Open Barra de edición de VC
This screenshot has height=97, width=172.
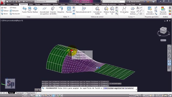(84, 10)
